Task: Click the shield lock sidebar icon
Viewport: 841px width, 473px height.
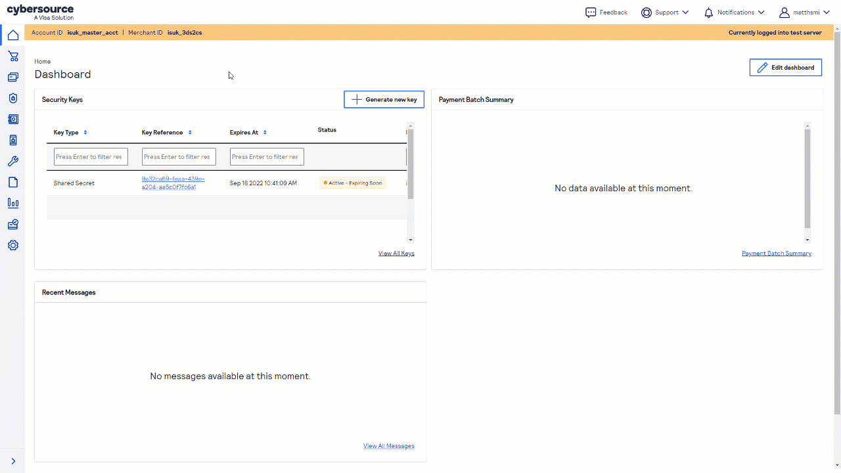Action: (x=12, y=99)
